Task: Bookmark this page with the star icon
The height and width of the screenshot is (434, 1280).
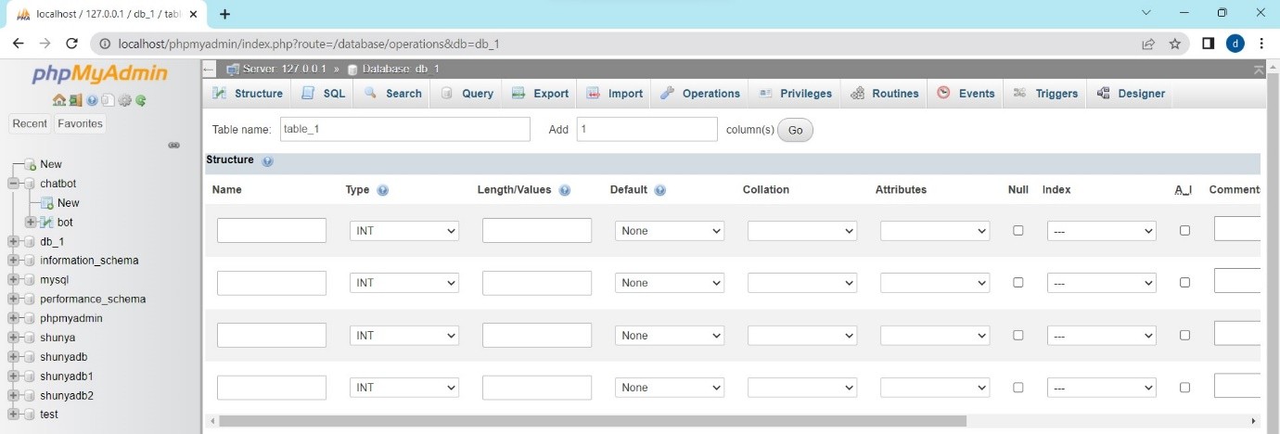Action: (x=1174, y=44)
